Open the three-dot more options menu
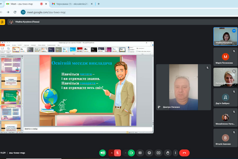This screenshot has width=238, height=159. coord(175,153)
